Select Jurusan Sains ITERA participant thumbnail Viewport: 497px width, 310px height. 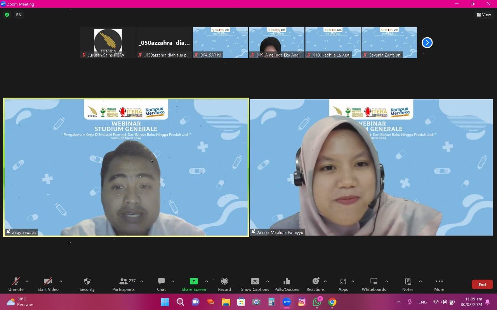click(108, 43)
